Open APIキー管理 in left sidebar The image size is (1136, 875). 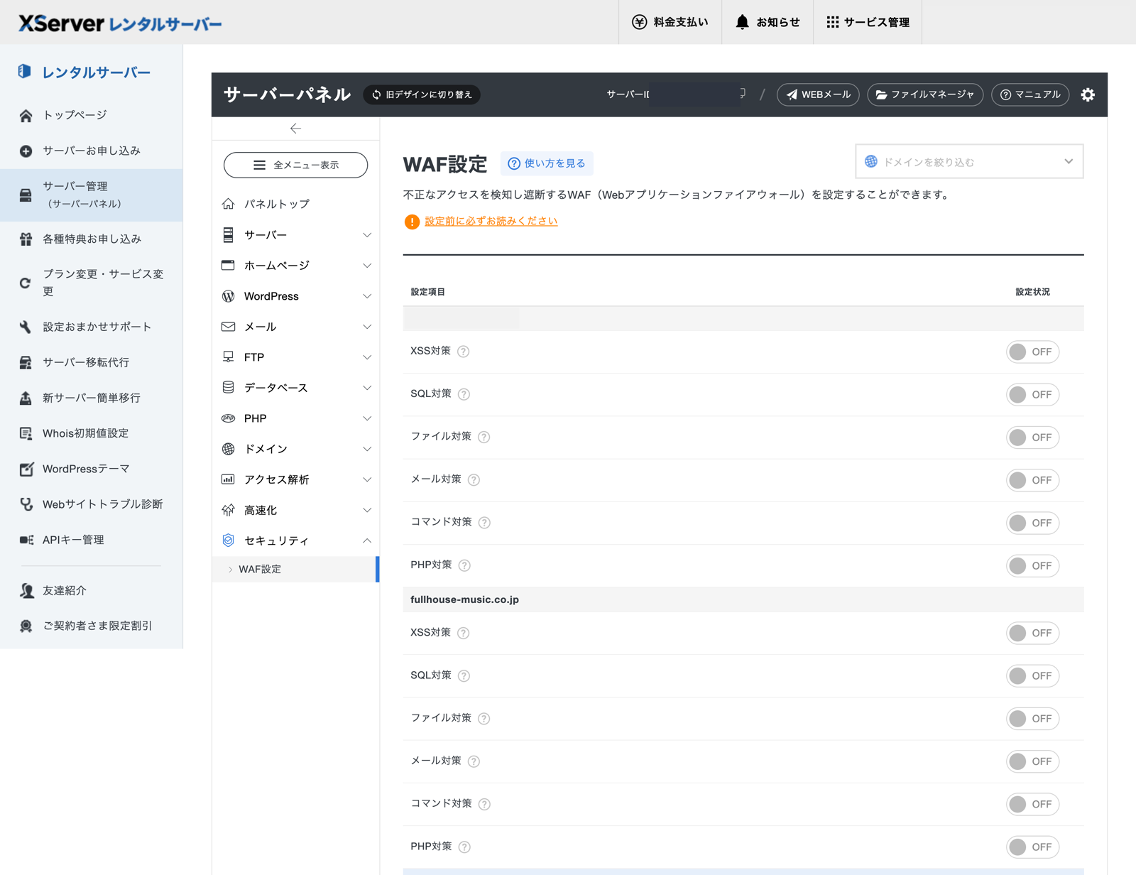click(91, 540)
